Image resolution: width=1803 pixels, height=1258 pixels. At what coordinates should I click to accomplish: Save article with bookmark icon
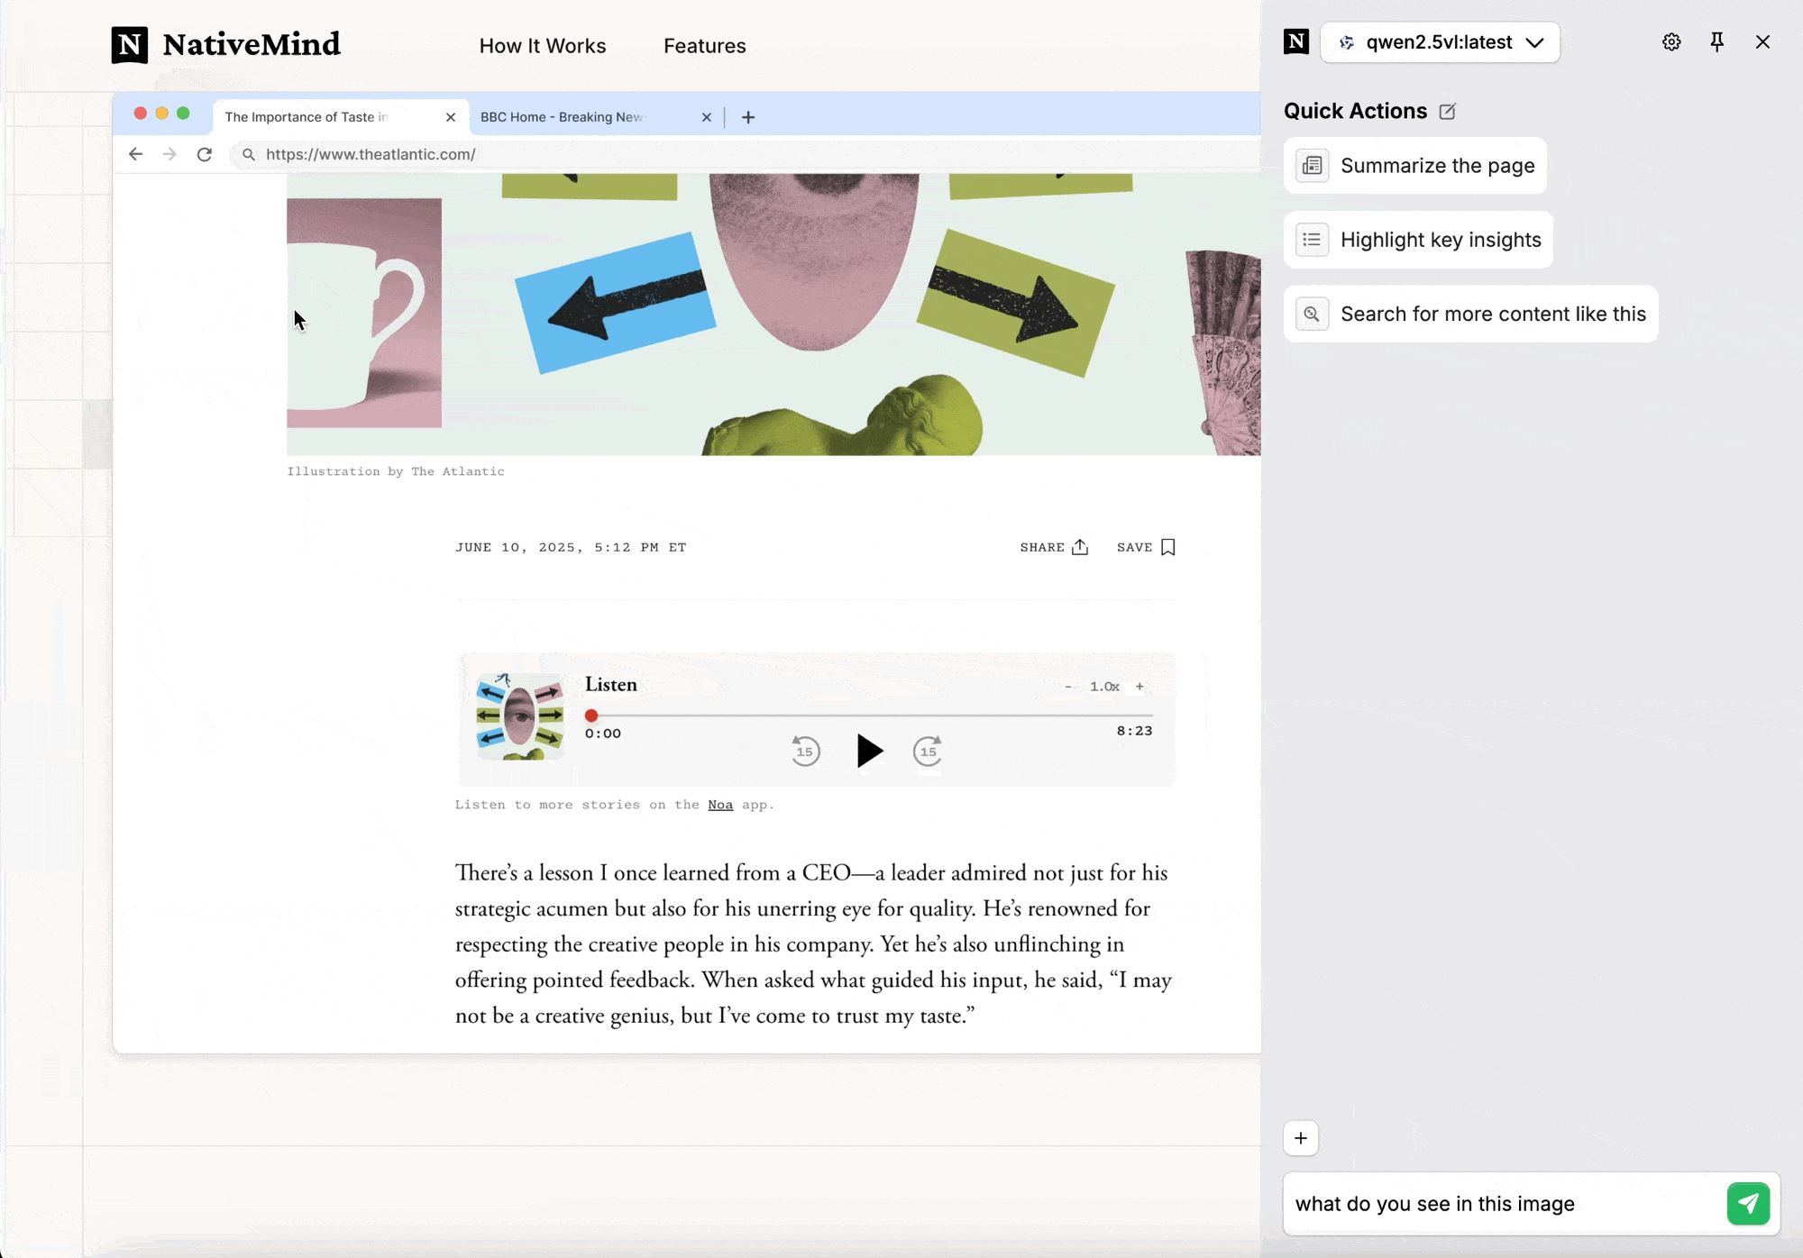(x=1168, y=547)
